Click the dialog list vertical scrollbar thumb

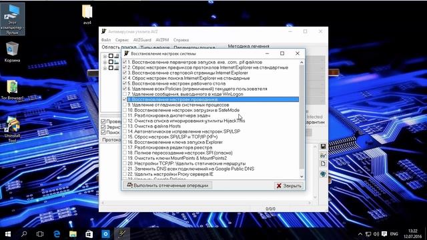pos(302,117)
